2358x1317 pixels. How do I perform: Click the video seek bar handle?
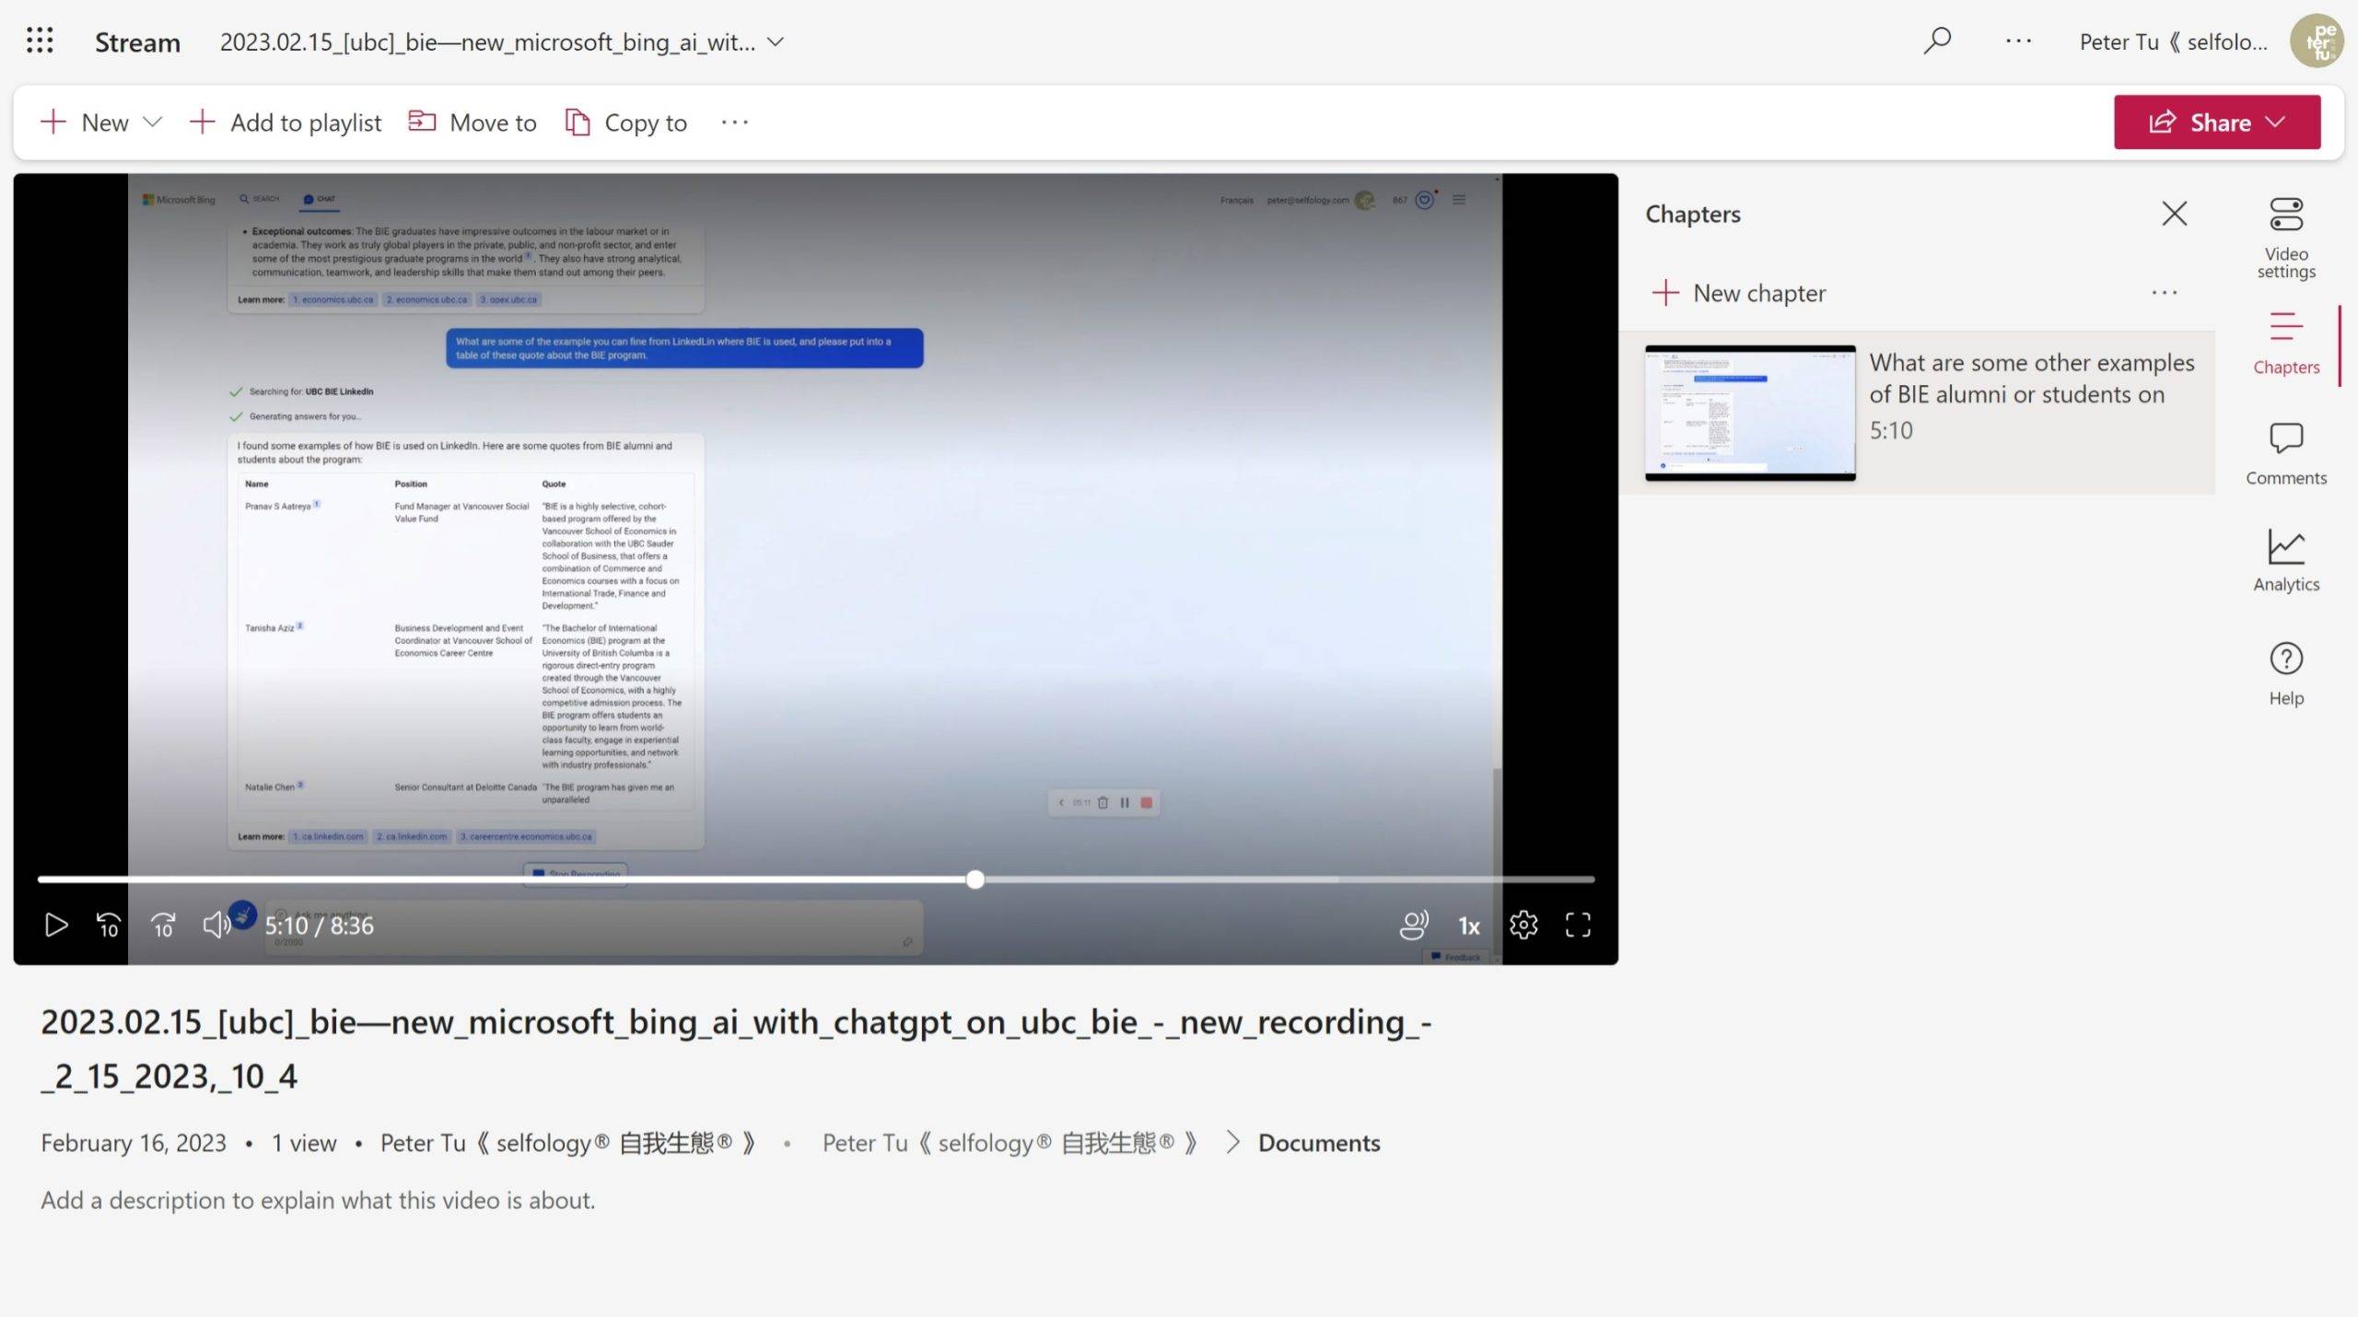pos(975,880)
